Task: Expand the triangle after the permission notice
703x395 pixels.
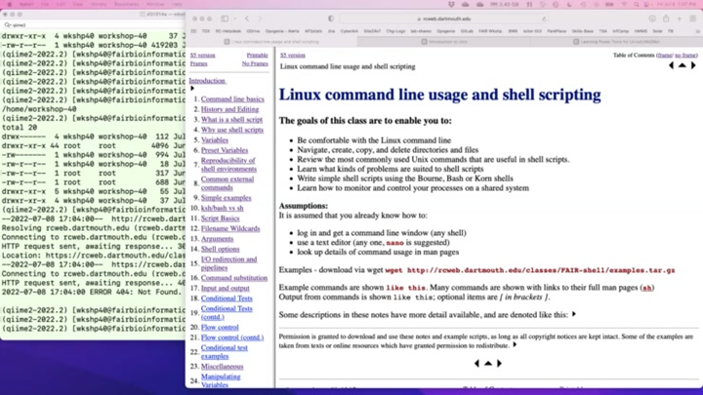Action: point(515,345)
